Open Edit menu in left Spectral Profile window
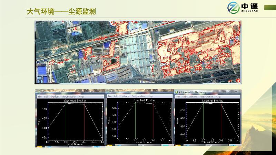Image resolution: width=276 pixels, height=155 pixels. click(46, 97)
